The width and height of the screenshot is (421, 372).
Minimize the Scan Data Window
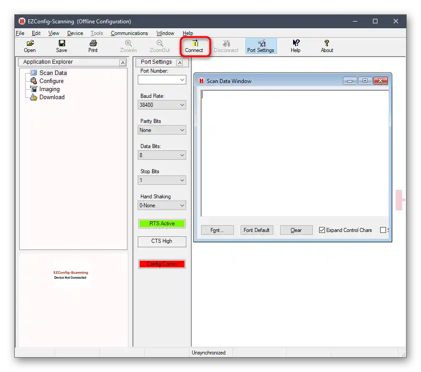coord(350,81)
